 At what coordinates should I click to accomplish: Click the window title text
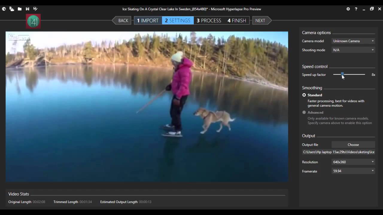point(192,9)
